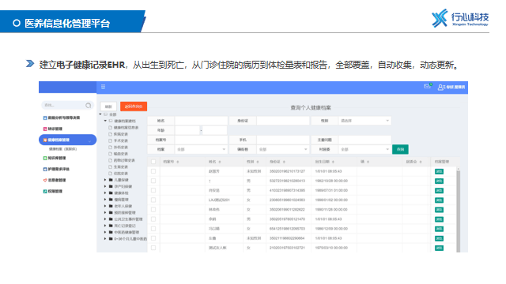The width and height of the screenshot is (506, 284).
Task: Open the mail notifications icon
Action: point(427,86)
